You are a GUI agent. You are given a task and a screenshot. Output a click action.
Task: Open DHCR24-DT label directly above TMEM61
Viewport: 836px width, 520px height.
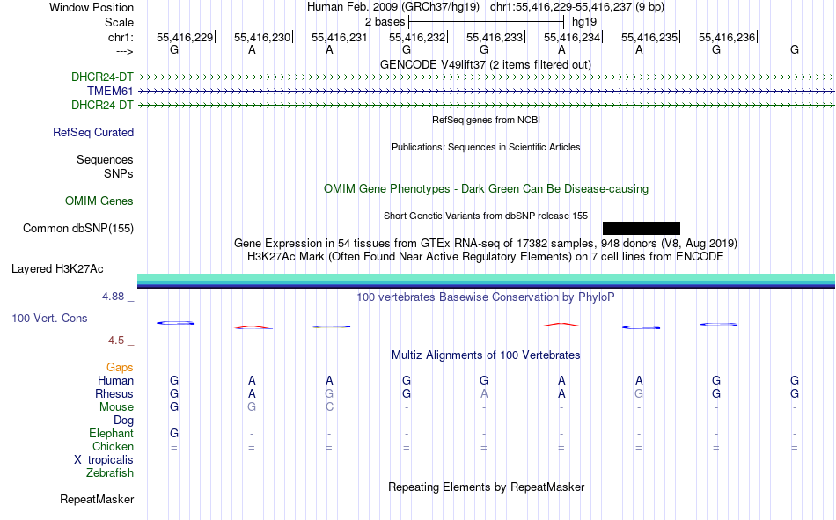coord(102,77)
